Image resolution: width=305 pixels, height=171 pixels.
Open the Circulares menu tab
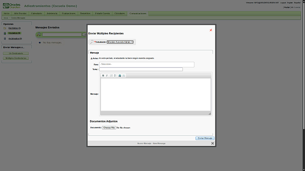(x=120, y=14)
